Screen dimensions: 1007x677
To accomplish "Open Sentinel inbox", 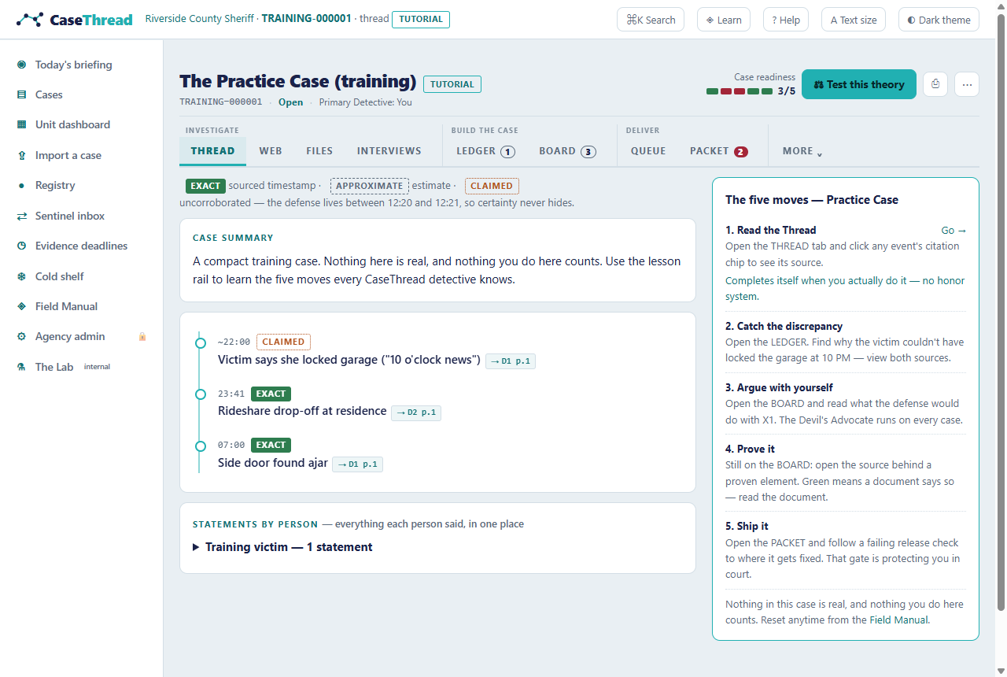I will pos(69,216).
